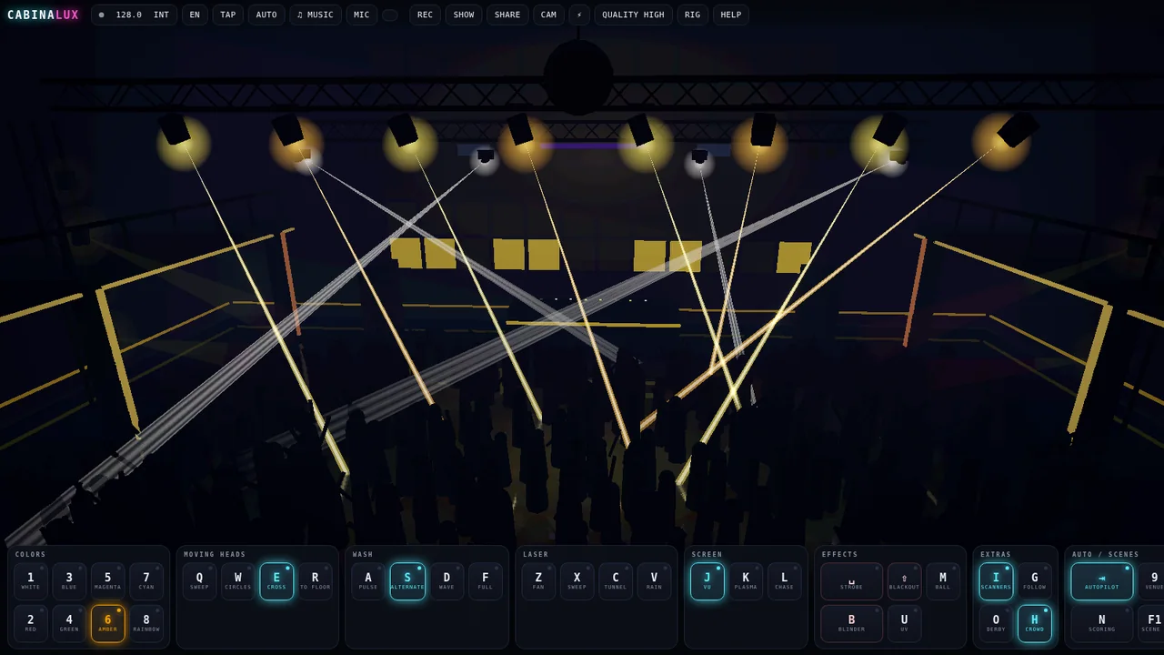Enable Derby extra (O)
Image resolution: width=1164 pixels, height=655 pixels.
(x=996, y=623)
